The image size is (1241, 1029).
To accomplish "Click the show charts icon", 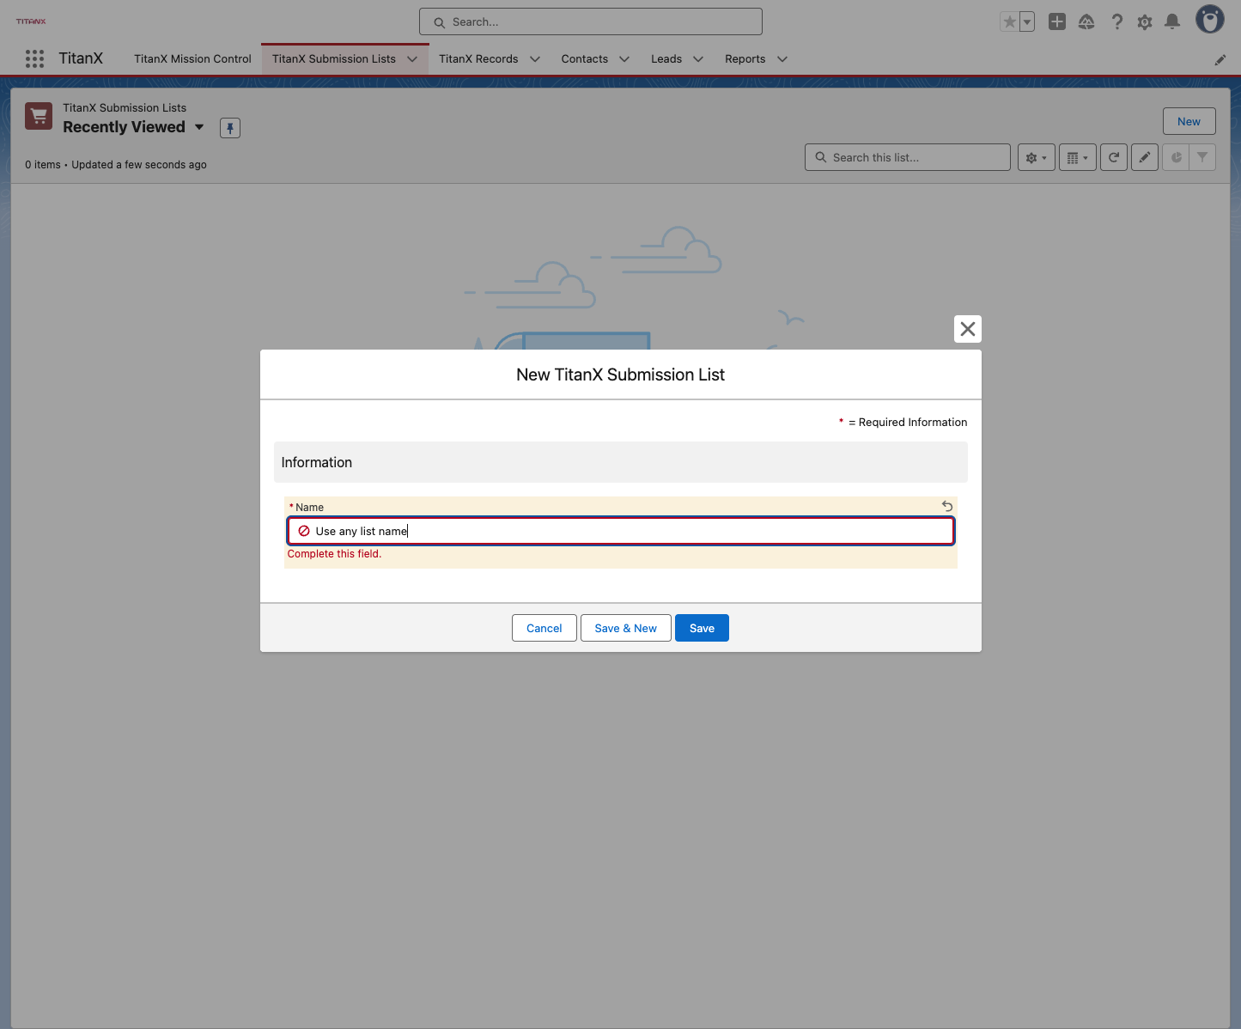I will pos(1176,157).
